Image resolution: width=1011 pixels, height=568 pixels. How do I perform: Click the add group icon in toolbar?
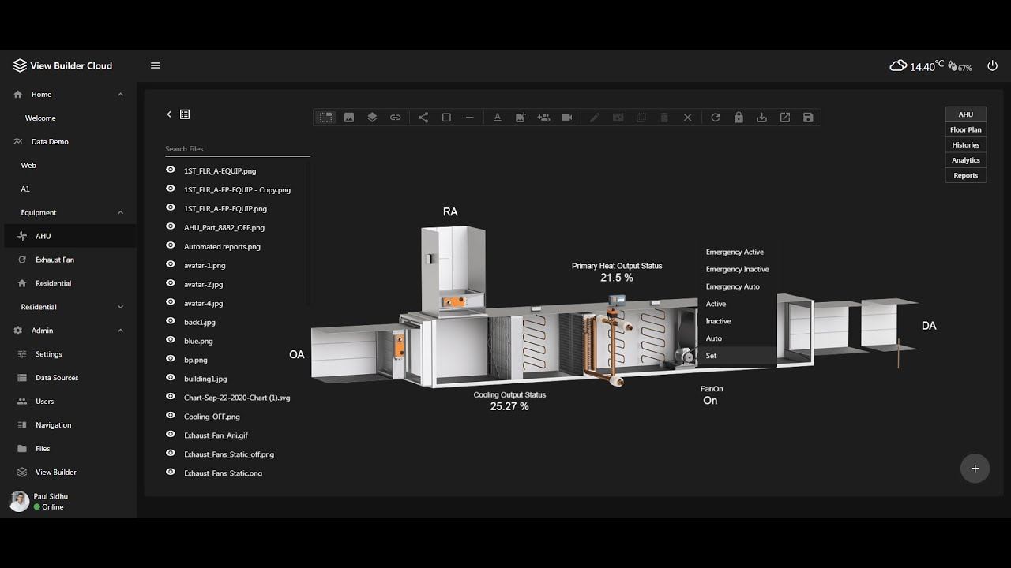(x=543, y=118)
